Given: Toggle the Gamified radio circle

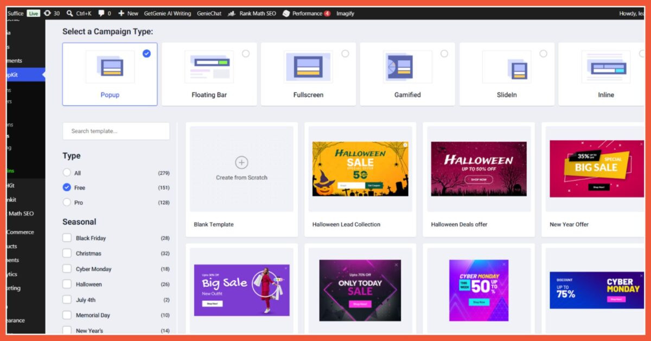Looking at the screenshot, I should pyautogui.click(x=444, y=53).
